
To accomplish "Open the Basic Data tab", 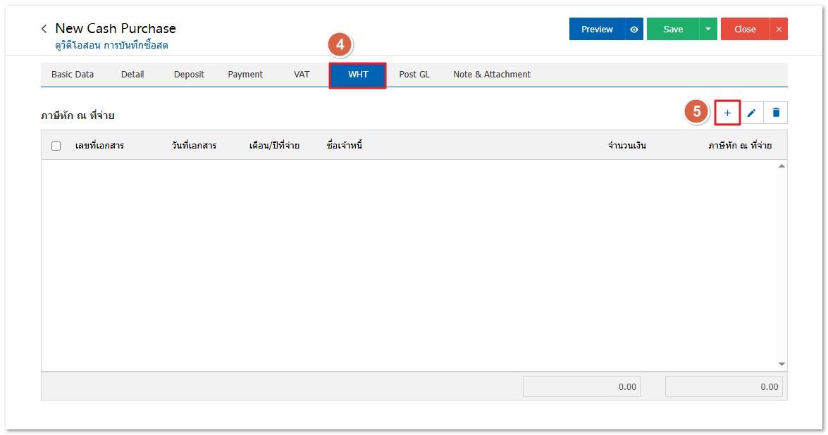I will coord(73,75).
